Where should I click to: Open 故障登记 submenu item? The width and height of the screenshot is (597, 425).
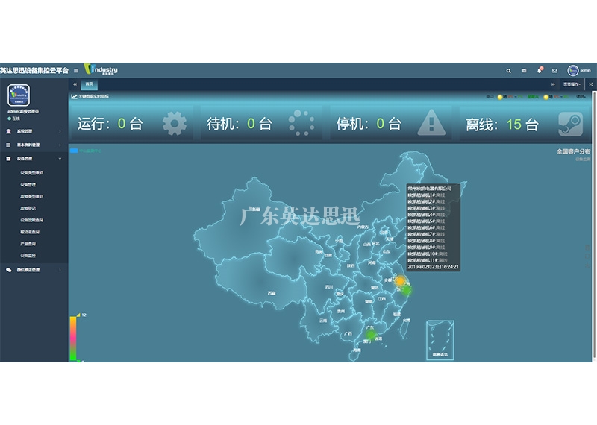click(x=28, y=209)
